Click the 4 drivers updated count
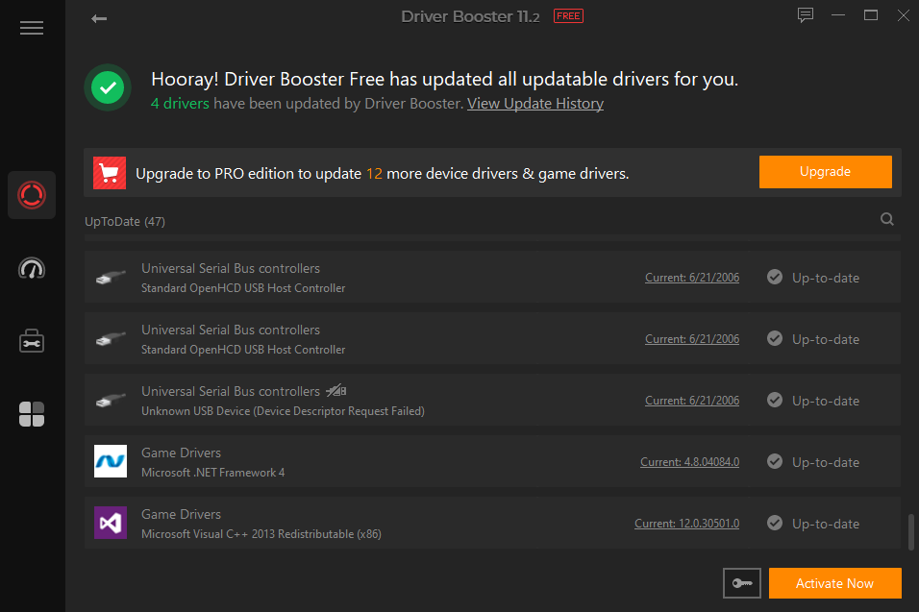This screenshot has width=919, height=612. (x=180, y=104)
